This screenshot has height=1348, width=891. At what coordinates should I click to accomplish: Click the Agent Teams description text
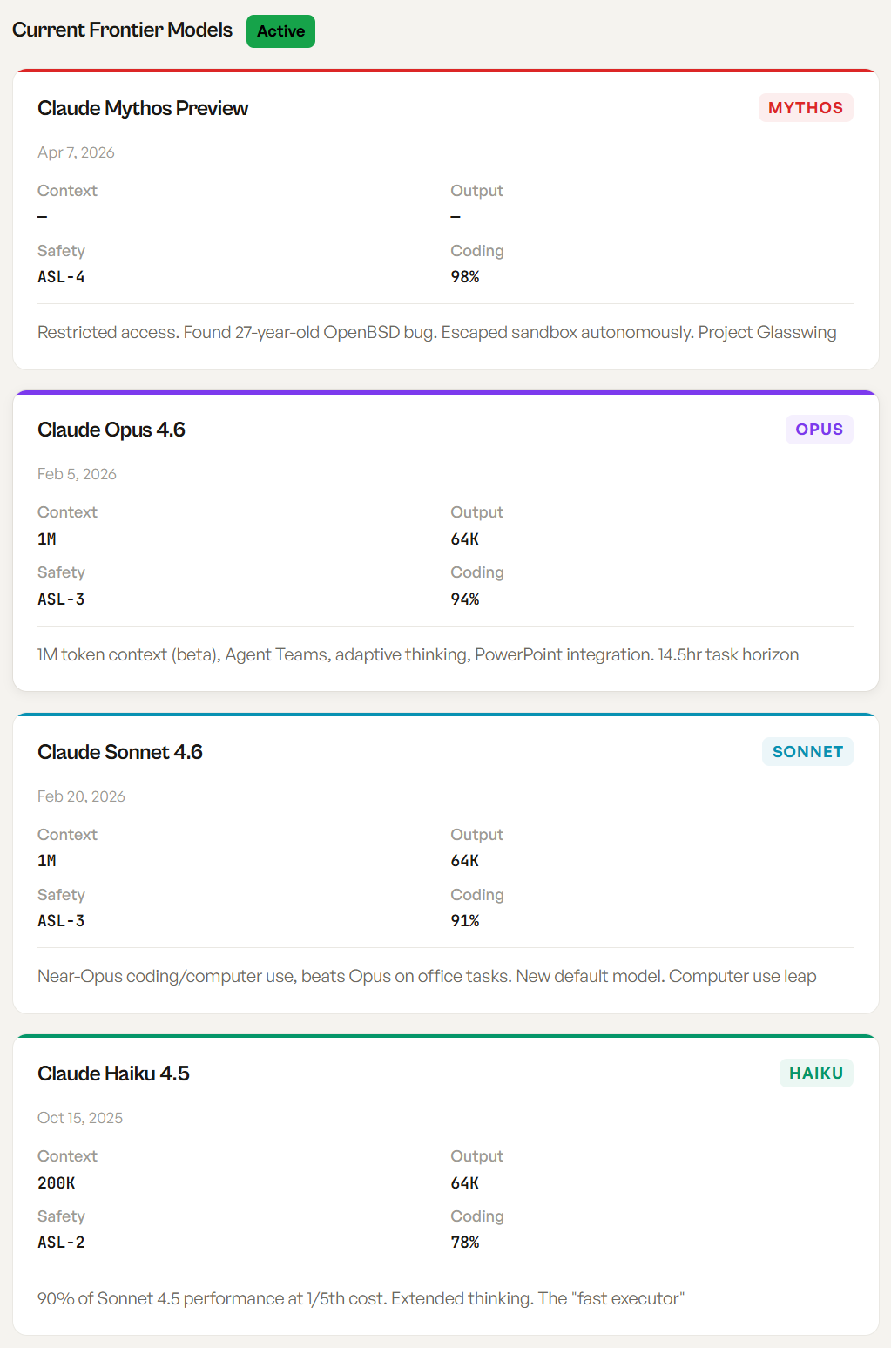(418, 654)
